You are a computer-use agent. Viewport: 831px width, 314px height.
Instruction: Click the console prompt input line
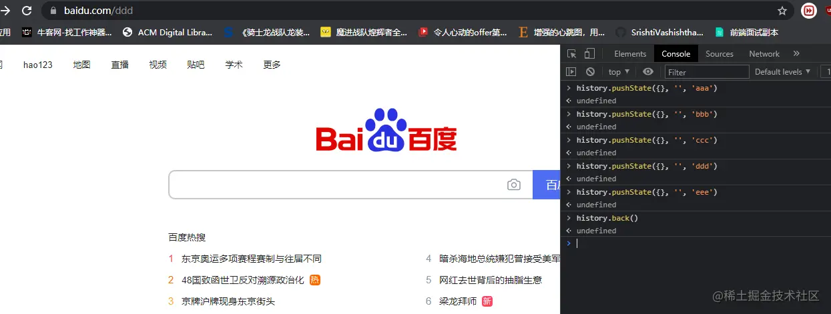coord(696,243)
